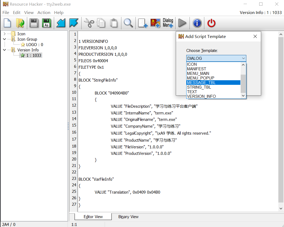Open the Help menu
Image resolution: width=284 pixels, height=227 pixels.
tap(59, 12)
